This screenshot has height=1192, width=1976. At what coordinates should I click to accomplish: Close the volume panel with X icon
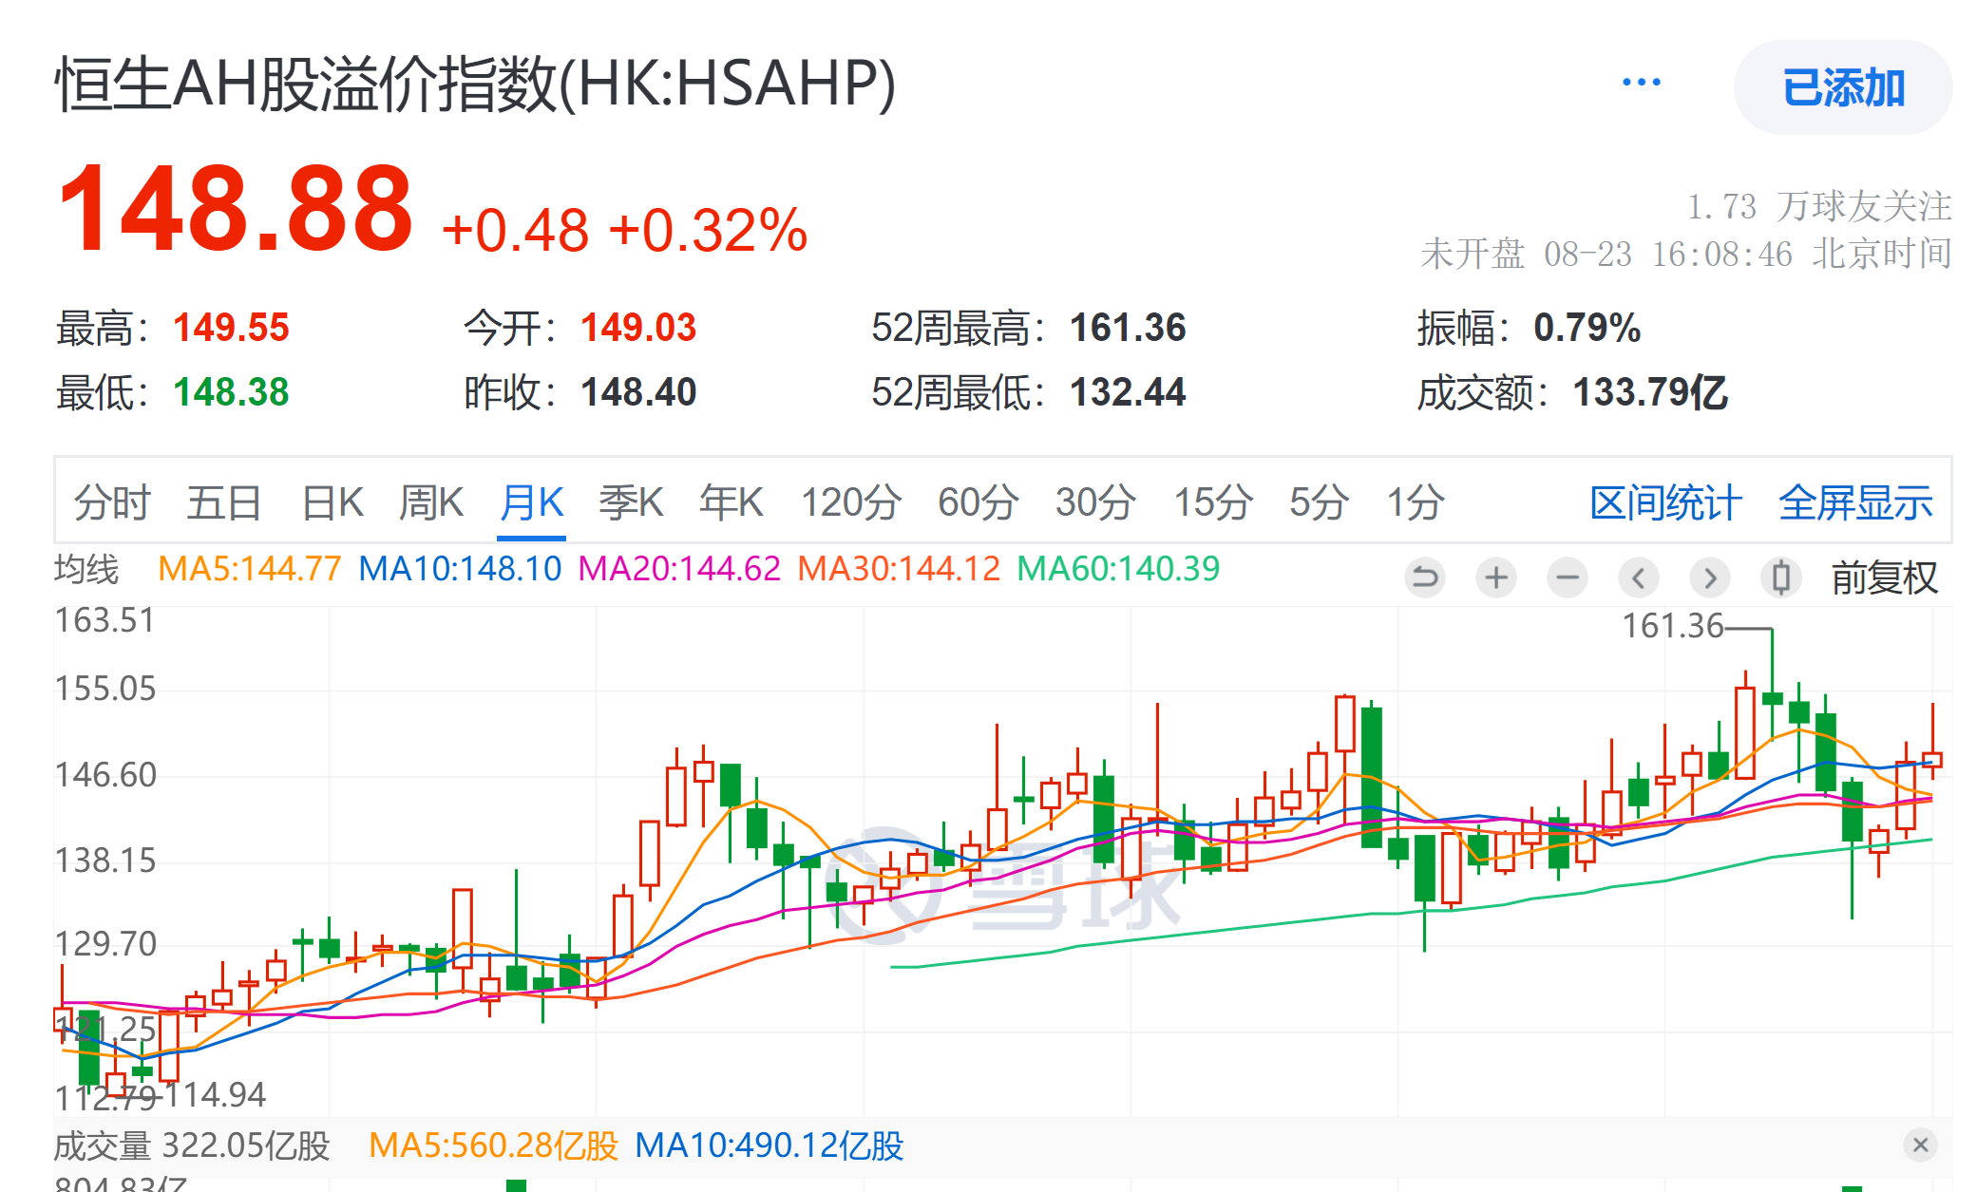(1920, 1145)
